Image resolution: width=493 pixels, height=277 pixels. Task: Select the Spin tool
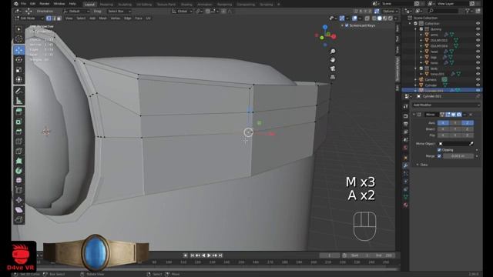[x=18, y=171]
